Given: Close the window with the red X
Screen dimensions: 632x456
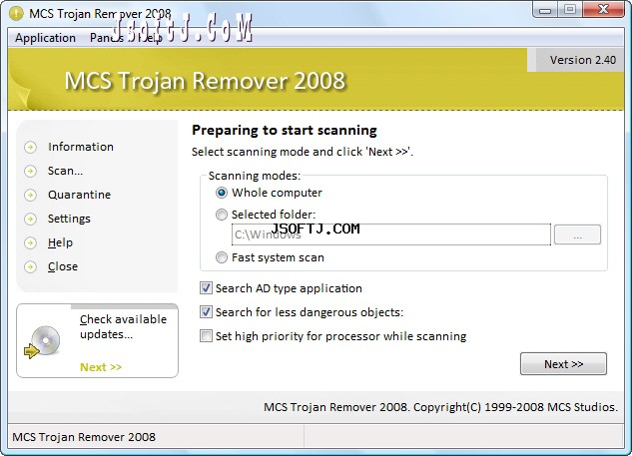Looking at the screenshot, I should (x=603, y=10).
